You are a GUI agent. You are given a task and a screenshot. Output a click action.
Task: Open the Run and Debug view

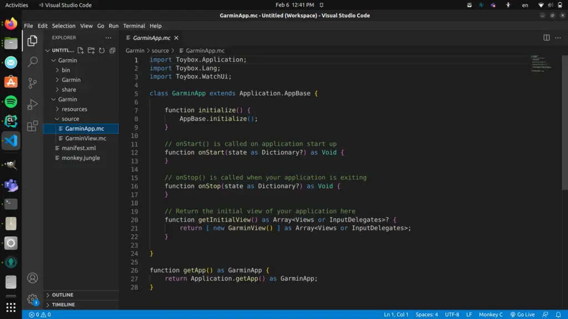[32, 104]
